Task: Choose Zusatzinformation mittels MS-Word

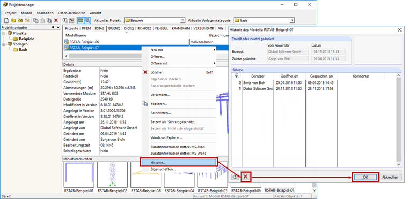Action: 179,154
